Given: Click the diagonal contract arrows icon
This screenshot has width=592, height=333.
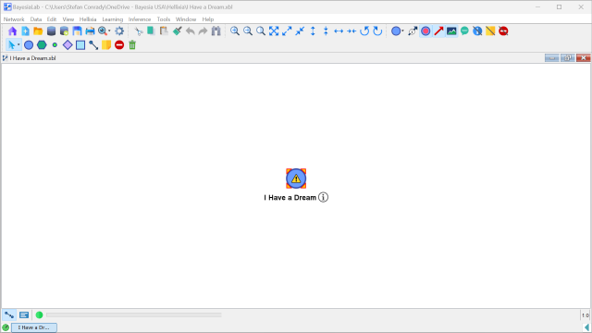Looking at the screenshot, I should pos(300,31).
